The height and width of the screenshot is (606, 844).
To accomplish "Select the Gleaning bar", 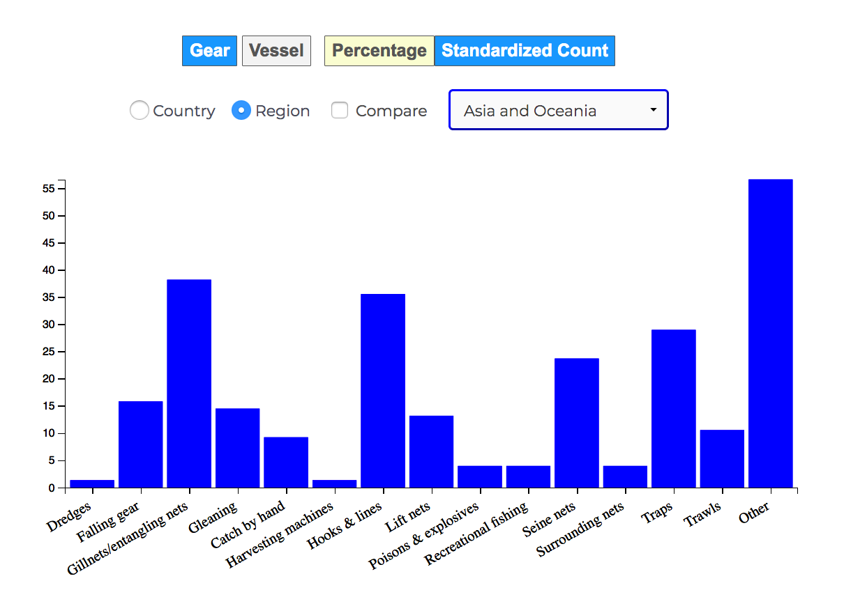I will 237,448.
